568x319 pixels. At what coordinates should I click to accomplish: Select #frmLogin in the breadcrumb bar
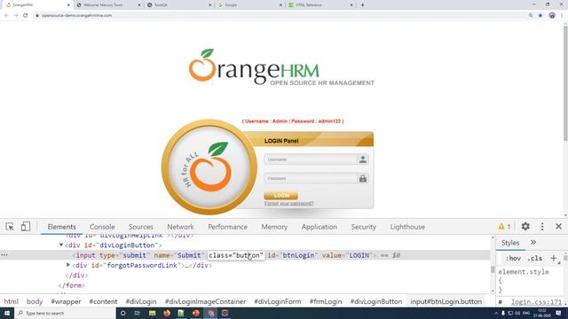[326, 301]
